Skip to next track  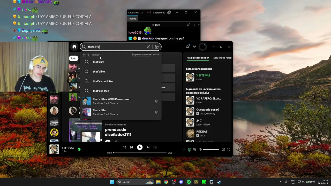[148, 147]
